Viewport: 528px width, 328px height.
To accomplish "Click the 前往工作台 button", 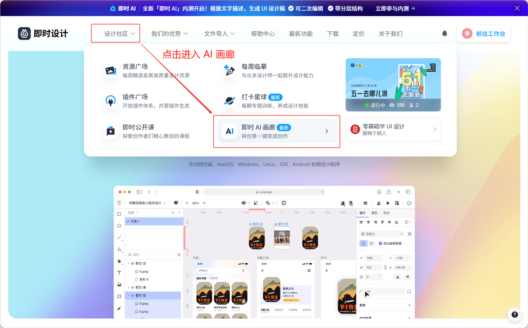I will (x=483, y=34).
